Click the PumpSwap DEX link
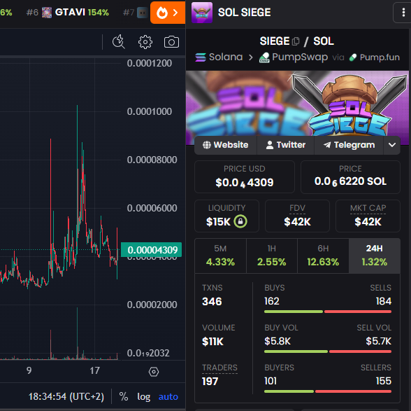 (294, 57)
